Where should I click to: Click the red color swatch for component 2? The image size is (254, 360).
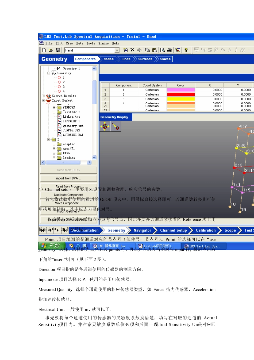[x=181, y=95]
